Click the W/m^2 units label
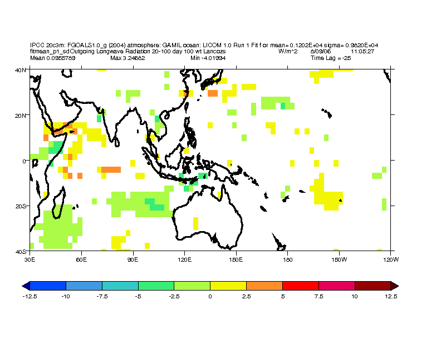The image size is (441, 340). tap(288, 51)
